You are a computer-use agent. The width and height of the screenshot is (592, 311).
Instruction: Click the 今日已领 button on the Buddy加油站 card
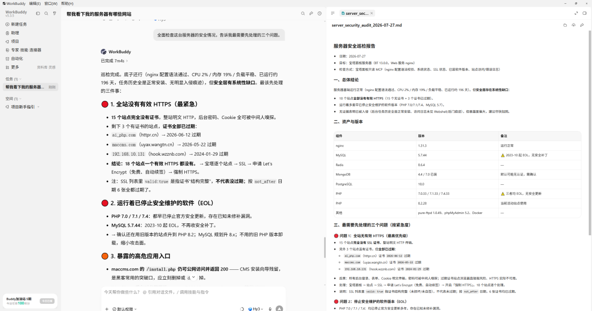tap(47, 301)
